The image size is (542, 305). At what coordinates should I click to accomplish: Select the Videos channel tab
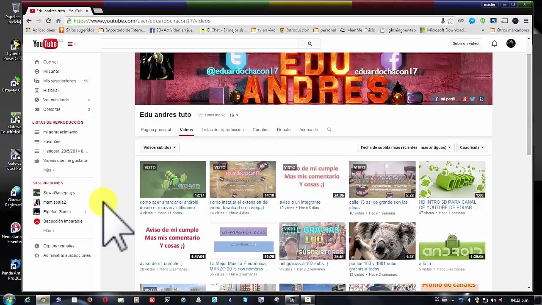click(x=186, y=130)
